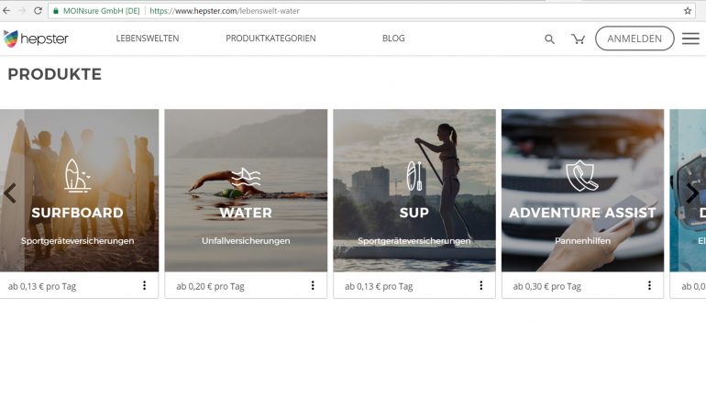Click the WATER card title
This screenshot has width=706, height=397.
pos(246,213)
